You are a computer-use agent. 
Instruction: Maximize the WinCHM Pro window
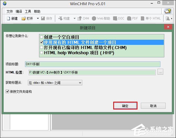point(159,3)
